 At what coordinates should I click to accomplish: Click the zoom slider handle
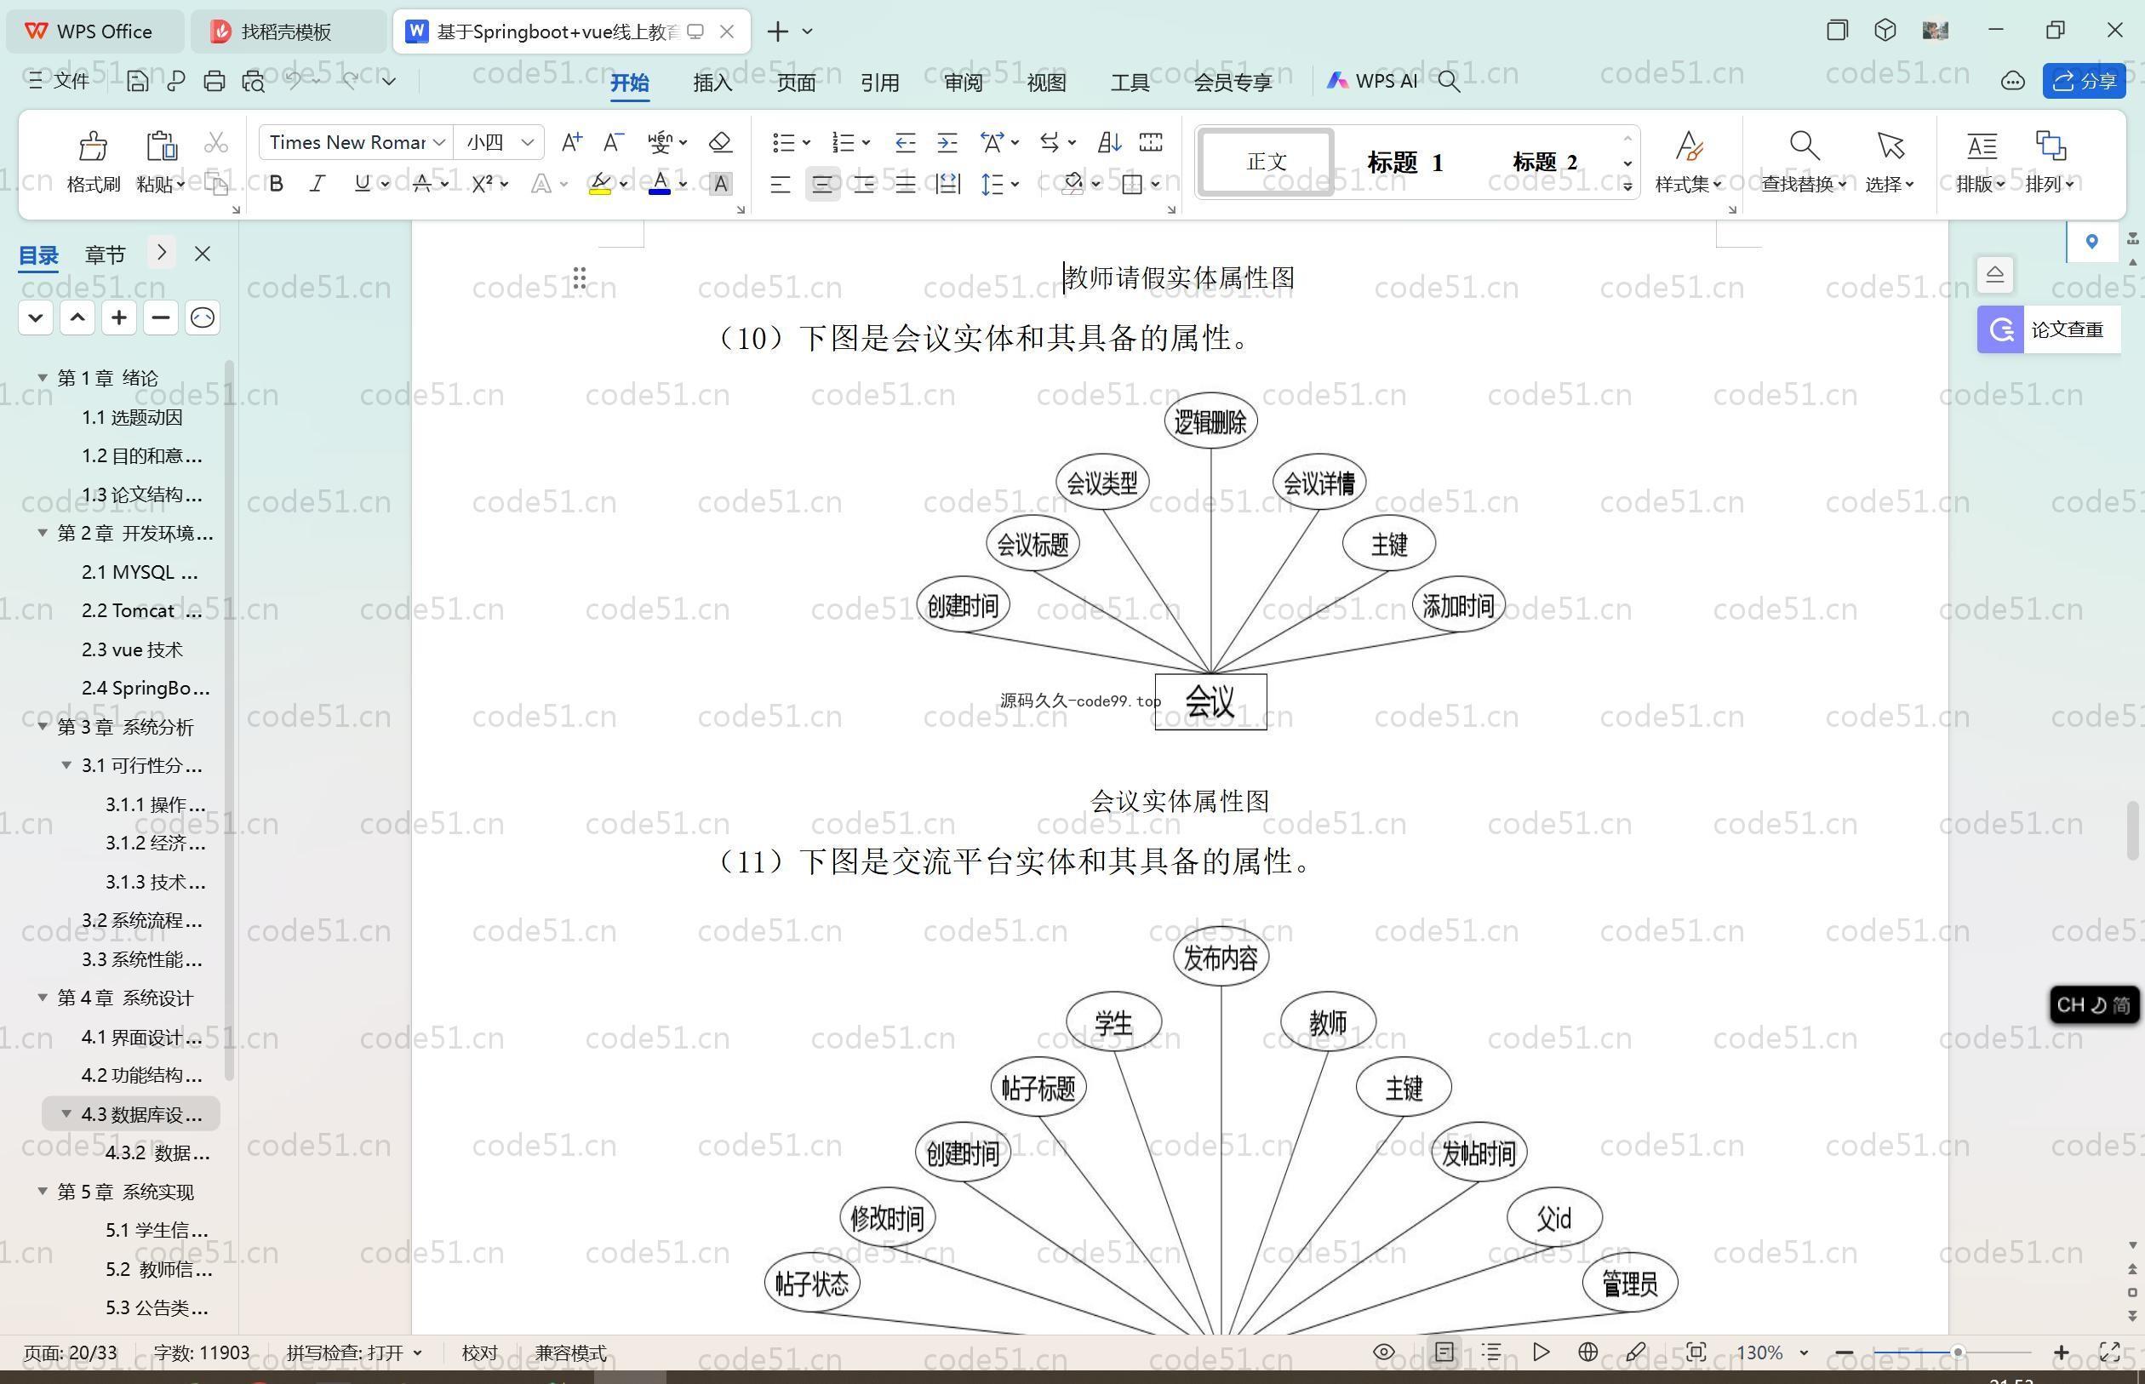pyautogui.click(x=1957, y=1353)
